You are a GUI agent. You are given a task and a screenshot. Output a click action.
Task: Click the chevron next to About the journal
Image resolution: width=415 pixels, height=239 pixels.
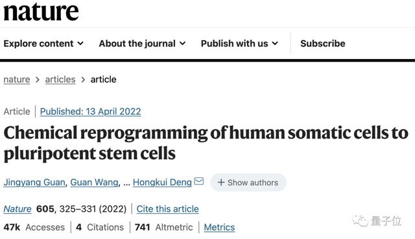183,43
